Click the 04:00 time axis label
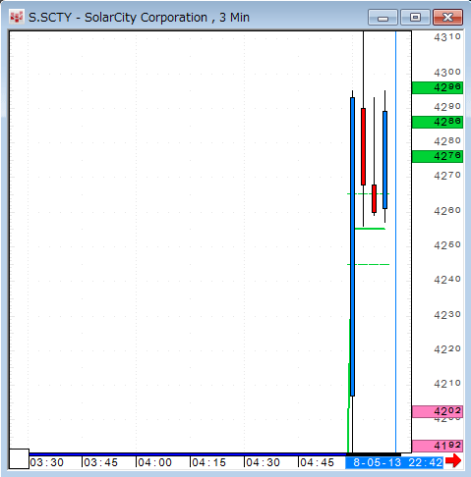Viewport: 471px width, 477px height. [x=155, y=462]
